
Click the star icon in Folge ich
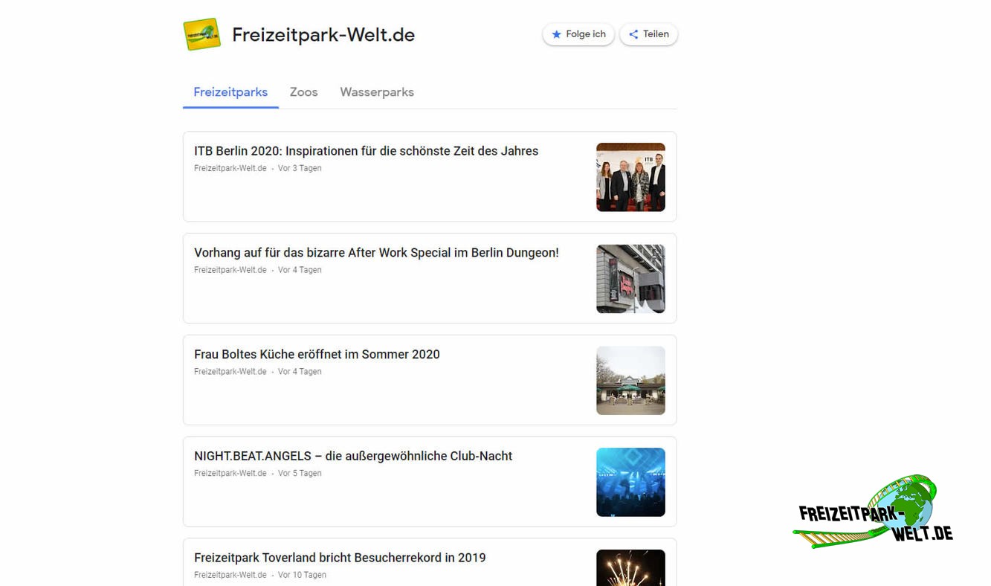tap(556, 34)
